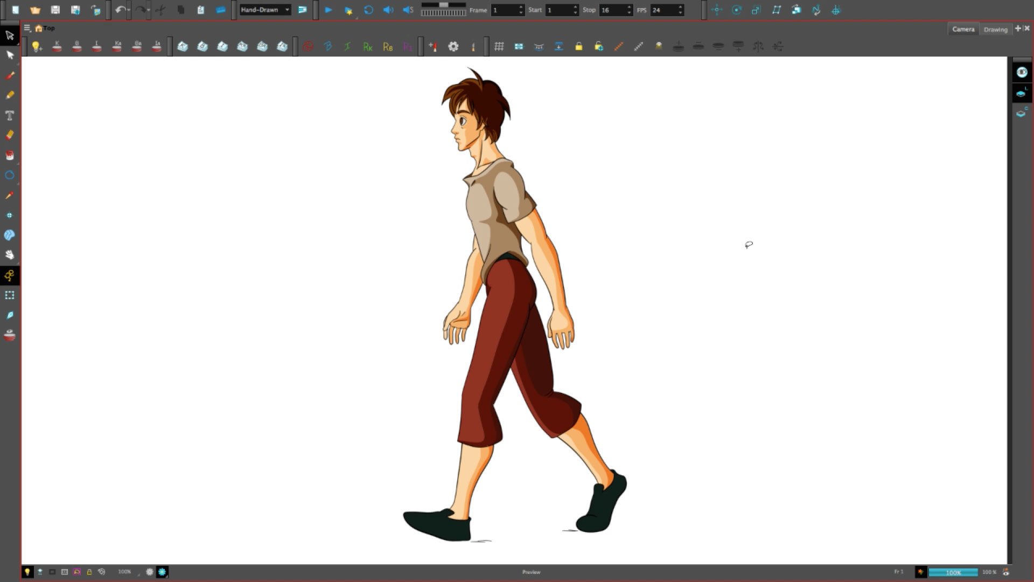Switch to the Drawing view tab
The width and height of the screenshot is (1034, 582).
(x=995, y=30)
